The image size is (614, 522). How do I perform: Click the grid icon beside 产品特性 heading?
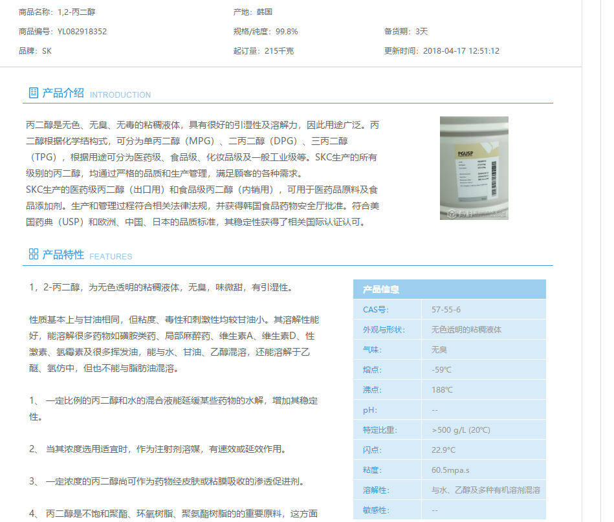33,255
